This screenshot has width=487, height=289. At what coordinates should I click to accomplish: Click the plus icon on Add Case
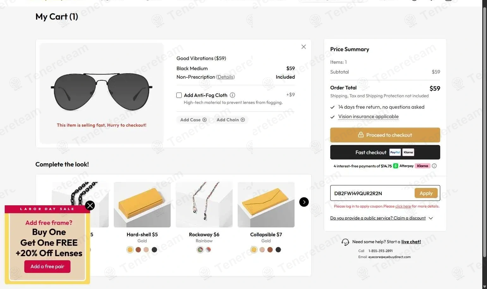204,120
